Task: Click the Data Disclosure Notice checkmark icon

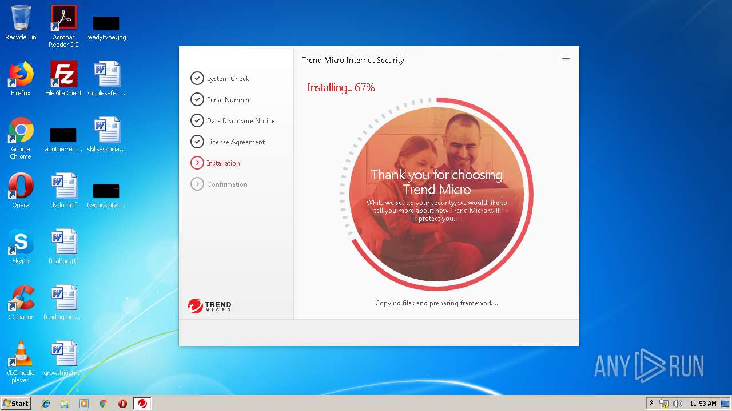Action: point(197,120)
